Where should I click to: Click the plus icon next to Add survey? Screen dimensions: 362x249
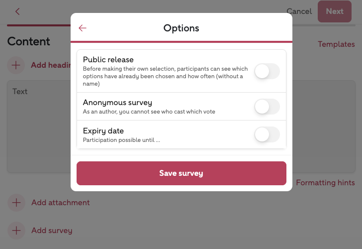point(16,231)
